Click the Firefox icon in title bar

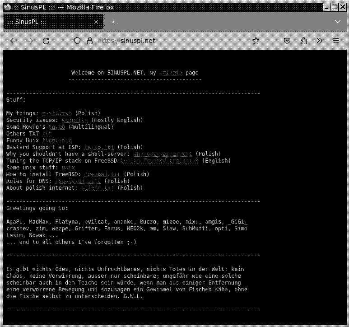pyautogui.click(x=7, y=7)
